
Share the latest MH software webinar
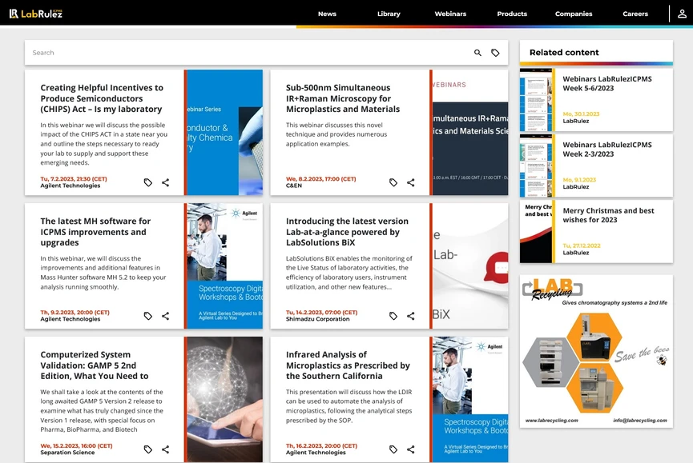(165, 316)
